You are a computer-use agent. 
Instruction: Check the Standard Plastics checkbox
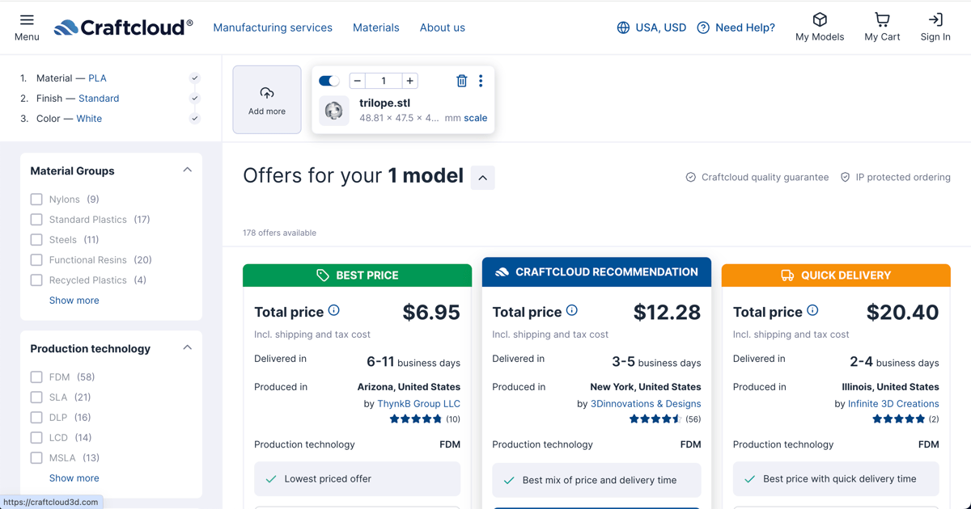pyautogui.click(x=36, y=220)
